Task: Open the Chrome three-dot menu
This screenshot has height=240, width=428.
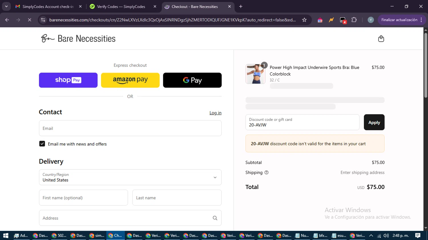Action: click(421, 20)
